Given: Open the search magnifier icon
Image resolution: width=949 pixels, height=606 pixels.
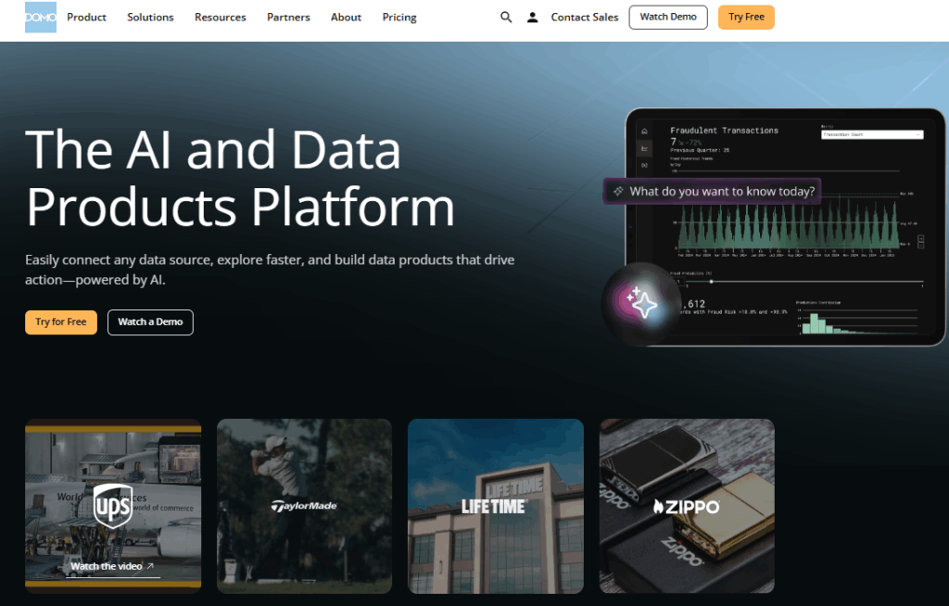Looking at the screenshot, I should point(506,17).
